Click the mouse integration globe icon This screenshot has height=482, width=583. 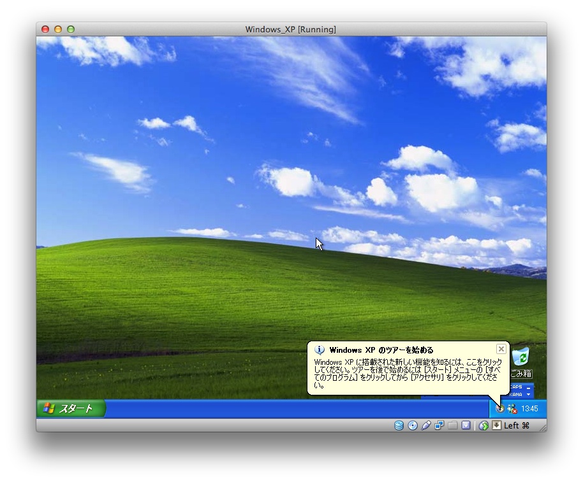pos(483,426)
